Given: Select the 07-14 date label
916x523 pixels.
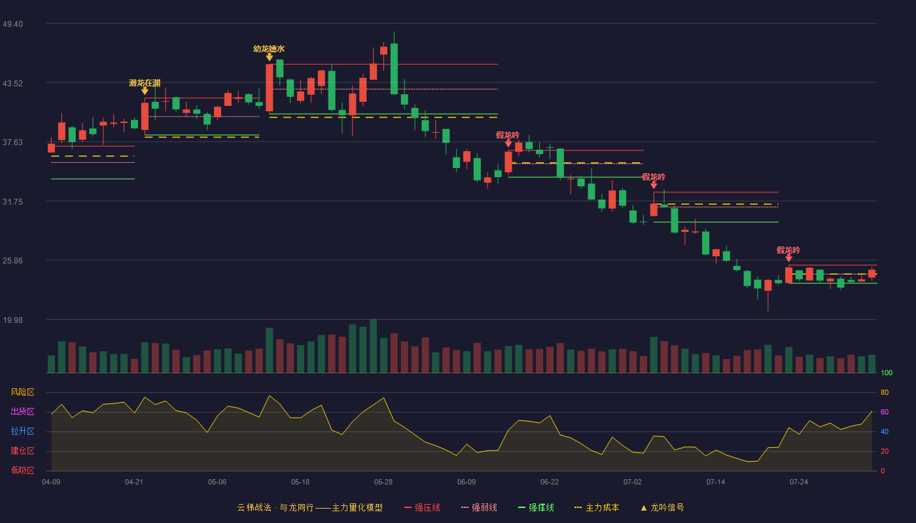Looking at the screenshot, I should pos(716,482).
